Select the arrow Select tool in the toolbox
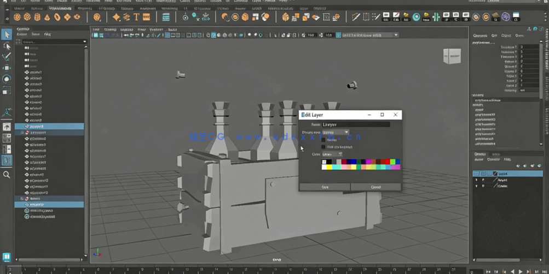 pyautogui.click(x=7, y=35)
